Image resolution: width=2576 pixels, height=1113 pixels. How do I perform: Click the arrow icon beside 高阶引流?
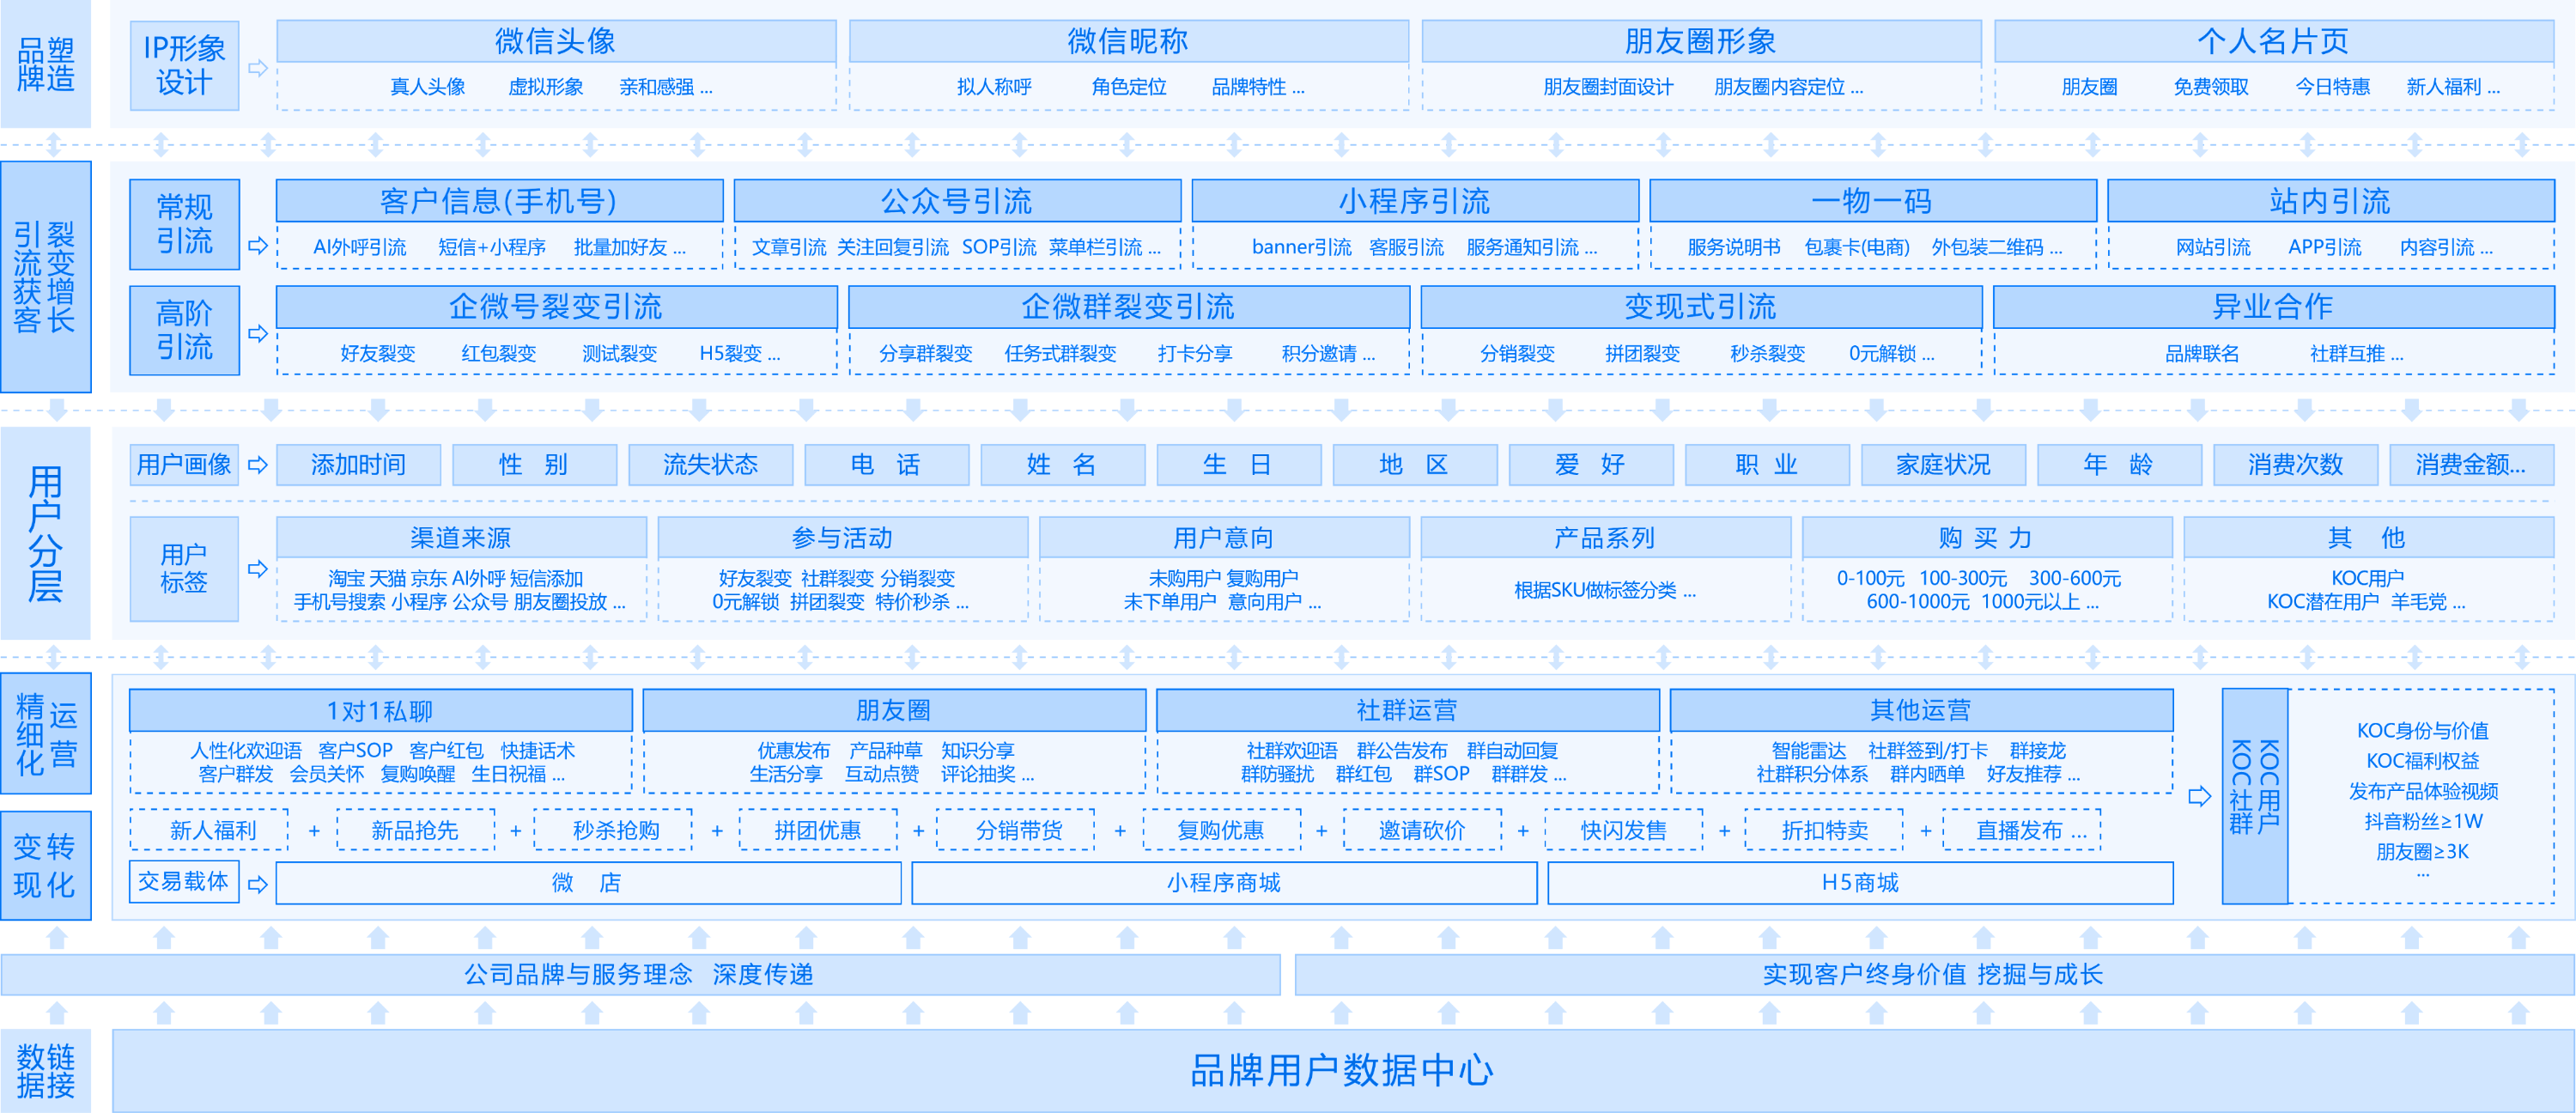tap(258, 333)
